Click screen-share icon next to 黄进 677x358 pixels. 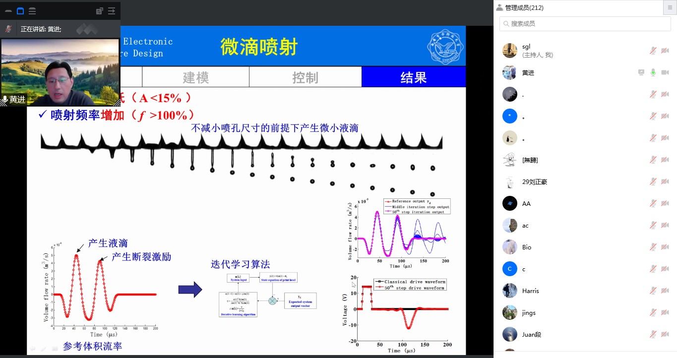[641, 72]
